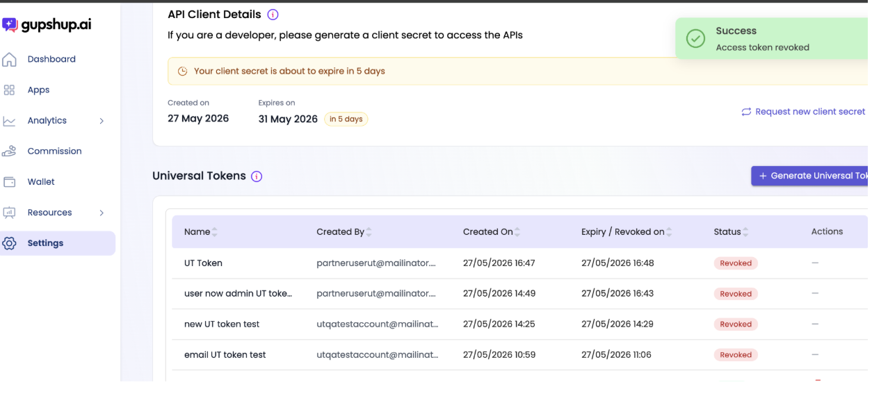Click the Generate Universal Token button
This screenshot has width=872, height=396.
coord(809,176)
